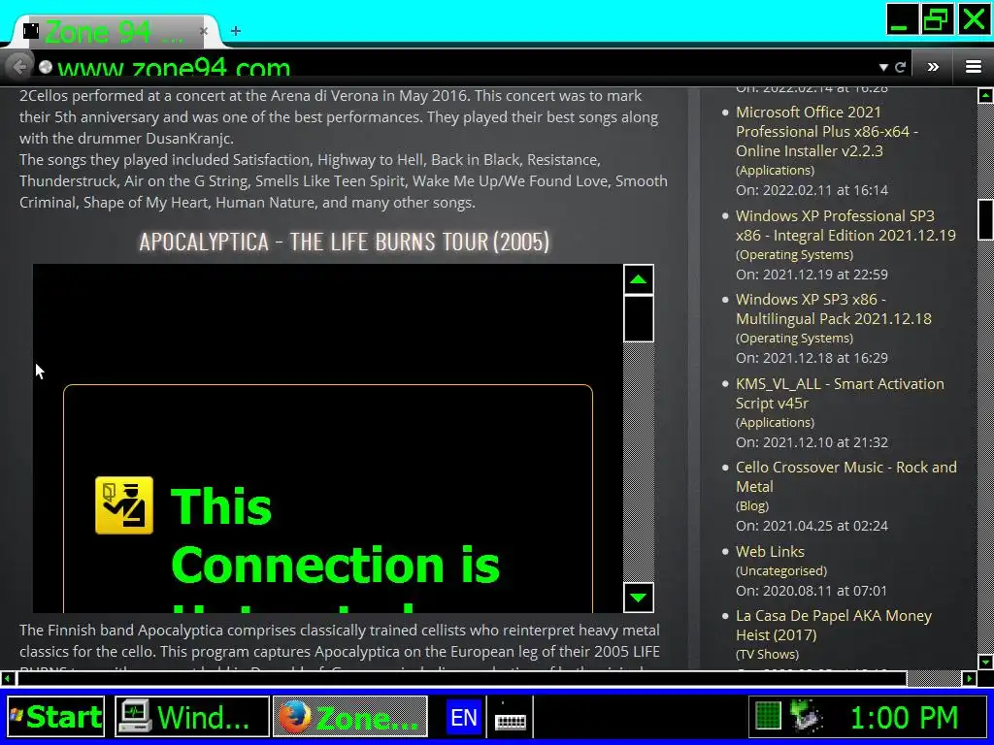Open the Web Links sidebar entry
994x745 pixels.
pos(770,551)
